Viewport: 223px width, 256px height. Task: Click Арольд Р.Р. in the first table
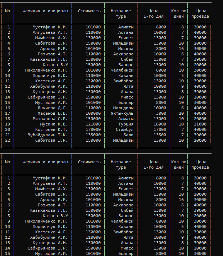pyautogui.click(x=54, y=49)
